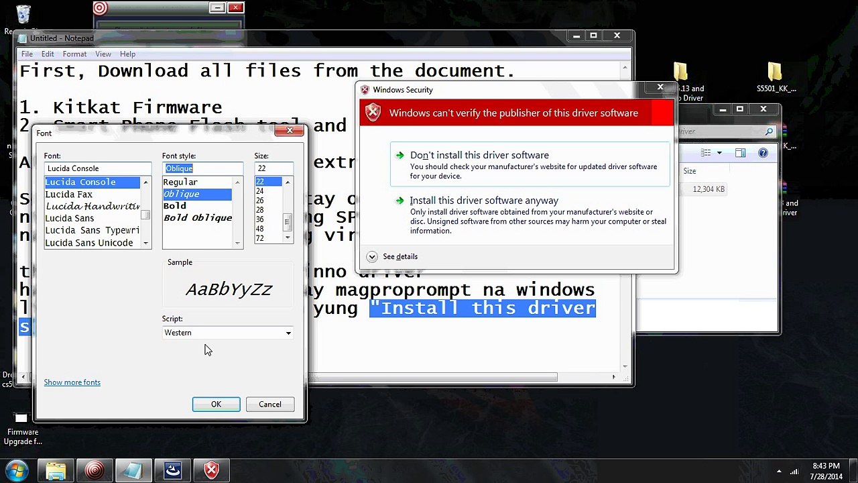Viewport: 858px width, 483px height.
Task: Choose Bold Oblique font style
Action: click(x=197, y=218)
